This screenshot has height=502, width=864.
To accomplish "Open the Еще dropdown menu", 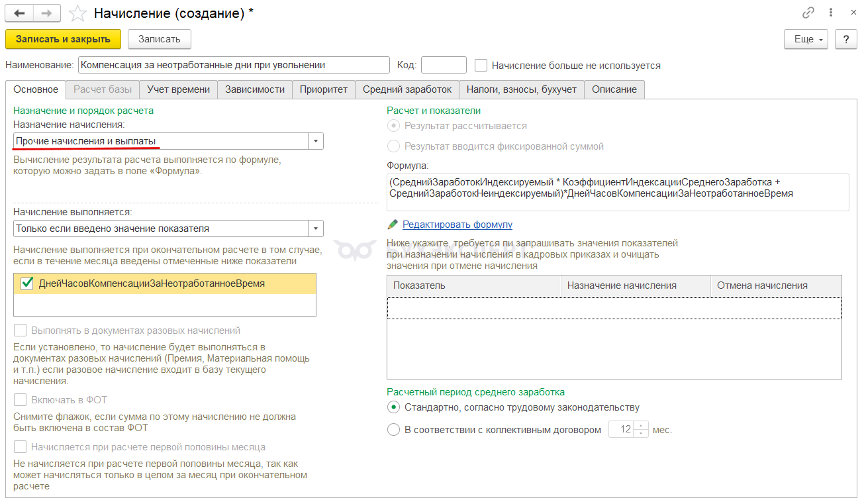I will pyautogui.click(x=806, y=39).
